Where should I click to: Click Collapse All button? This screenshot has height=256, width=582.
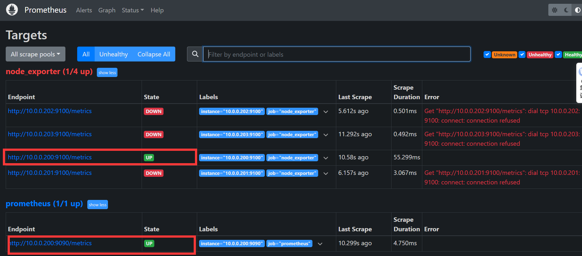[154, 54]
